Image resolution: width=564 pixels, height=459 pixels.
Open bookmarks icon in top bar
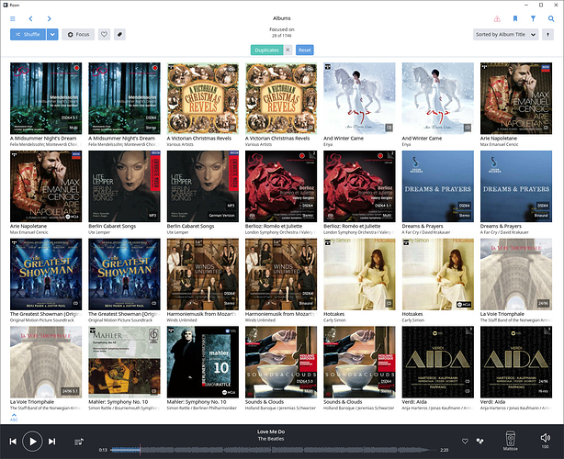click(x=515, y=18)
